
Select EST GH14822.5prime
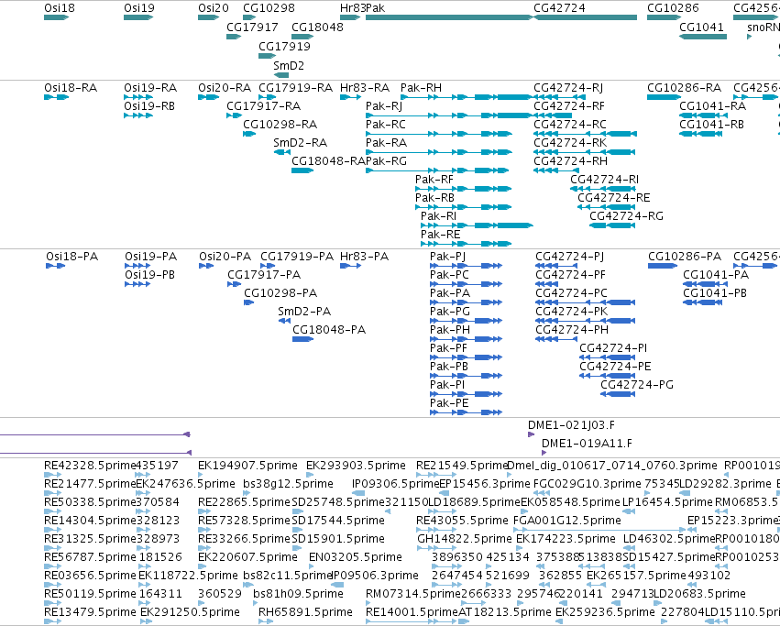[464, 539]
